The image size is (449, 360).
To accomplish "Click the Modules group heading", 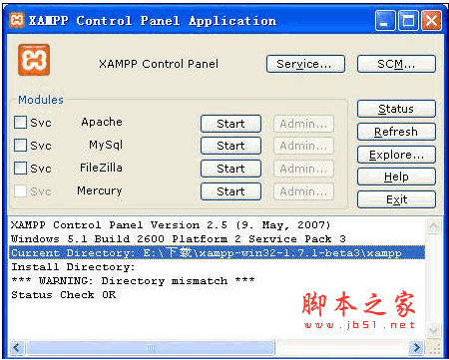I will tap(41, 100).
